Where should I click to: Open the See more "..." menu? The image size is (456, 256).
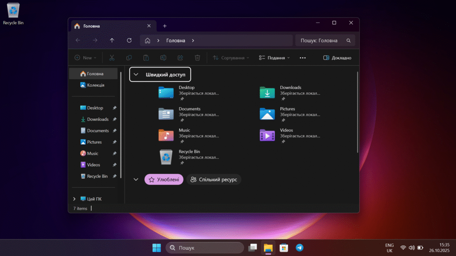point(302,57)
